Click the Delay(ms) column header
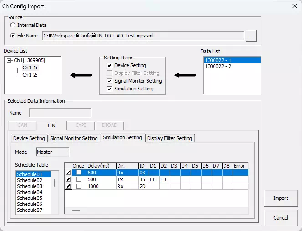The image size is (302, 231). 101,166
